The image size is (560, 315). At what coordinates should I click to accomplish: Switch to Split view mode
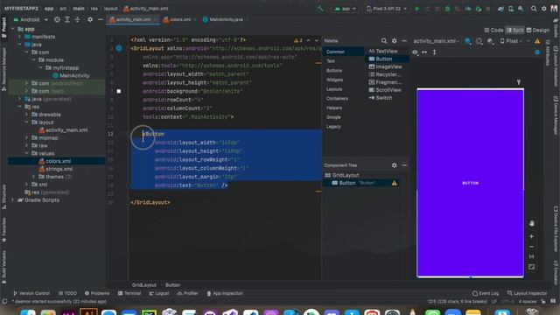(514, 31)
